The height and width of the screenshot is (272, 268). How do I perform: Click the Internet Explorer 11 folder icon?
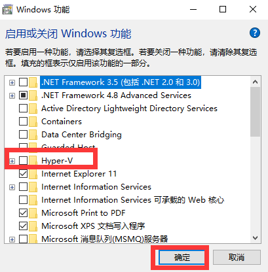33,174
